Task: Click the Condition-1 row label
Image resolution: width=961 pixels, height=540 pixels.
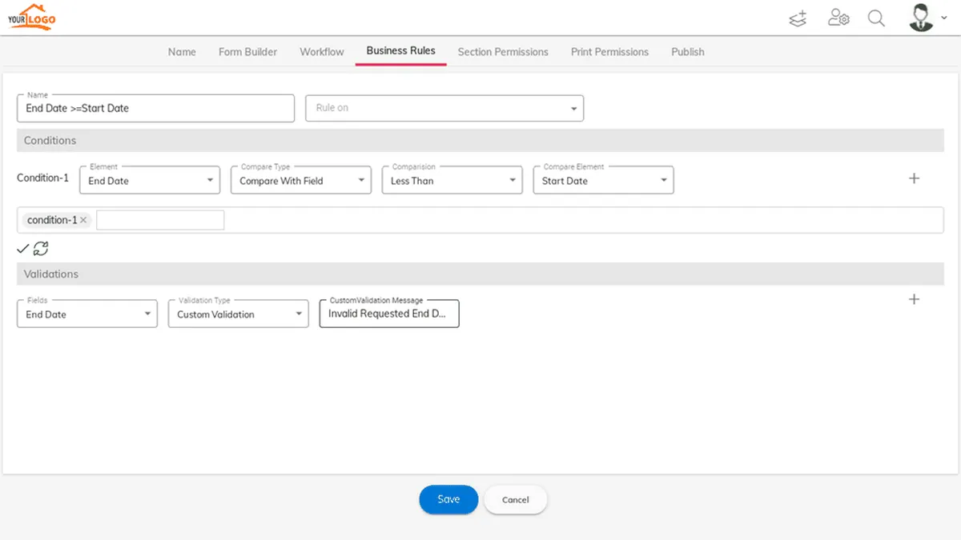Action: pyautogui.click(x=43, y=178)
